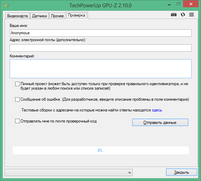Click the Адрес электронной почты label
The width and height of the screenshot is (201, 181).
click(x=48, y=40)
